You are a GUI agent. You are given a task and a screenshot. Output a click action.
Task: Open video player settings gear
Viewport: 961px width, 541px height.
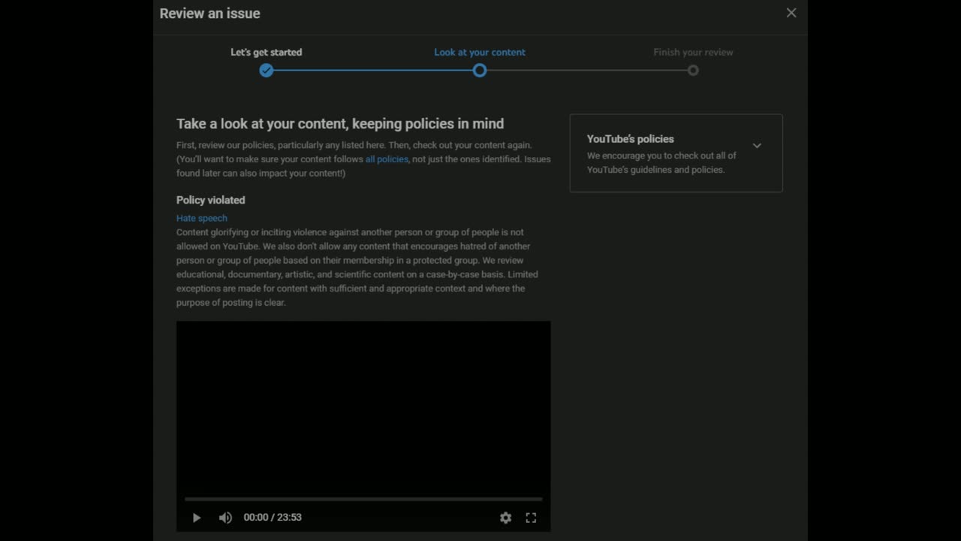click(505, 518)
